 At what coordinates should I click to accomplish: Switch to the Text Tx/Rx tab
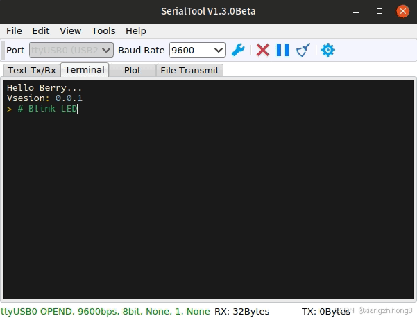(32, 71)
